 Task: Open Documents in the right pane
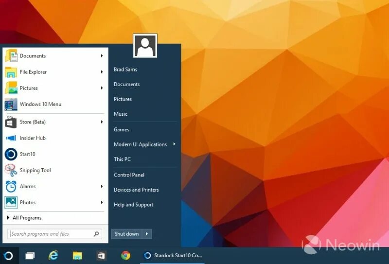(x=127, y=85)
